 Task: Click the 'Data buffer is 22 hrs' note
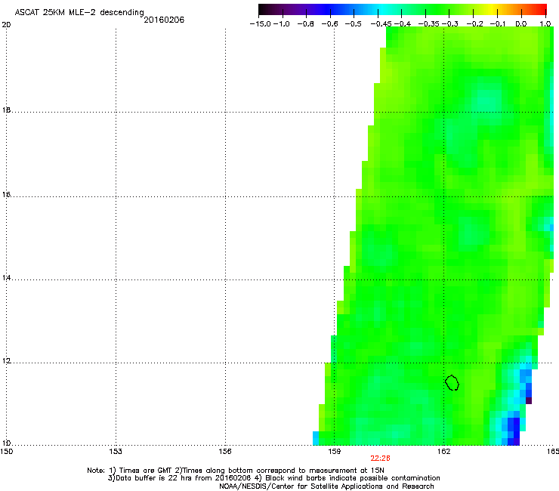(273, 478)
